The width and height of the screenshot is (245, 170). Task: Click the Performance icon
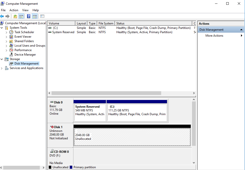pos(11,50)
